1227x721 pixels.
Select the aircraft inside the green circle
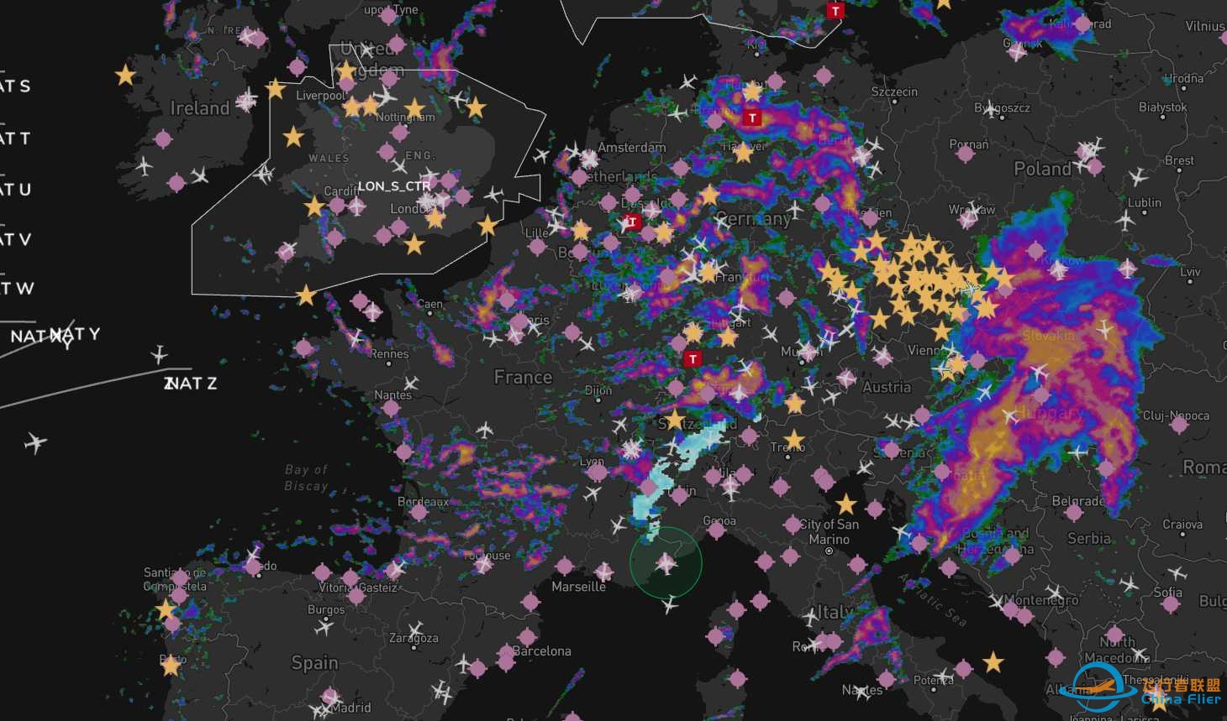click(666, 563)
